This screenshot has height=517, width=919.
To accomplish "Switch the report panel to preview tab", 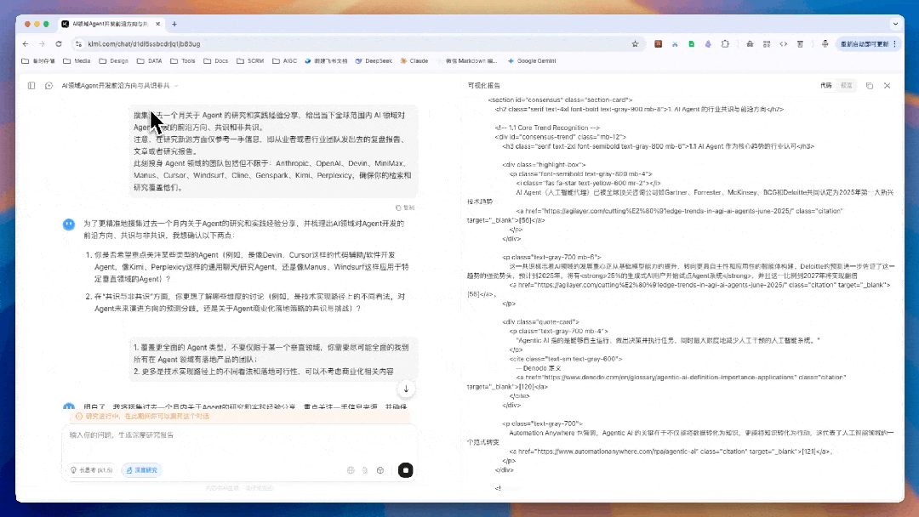I will [847, 86].
